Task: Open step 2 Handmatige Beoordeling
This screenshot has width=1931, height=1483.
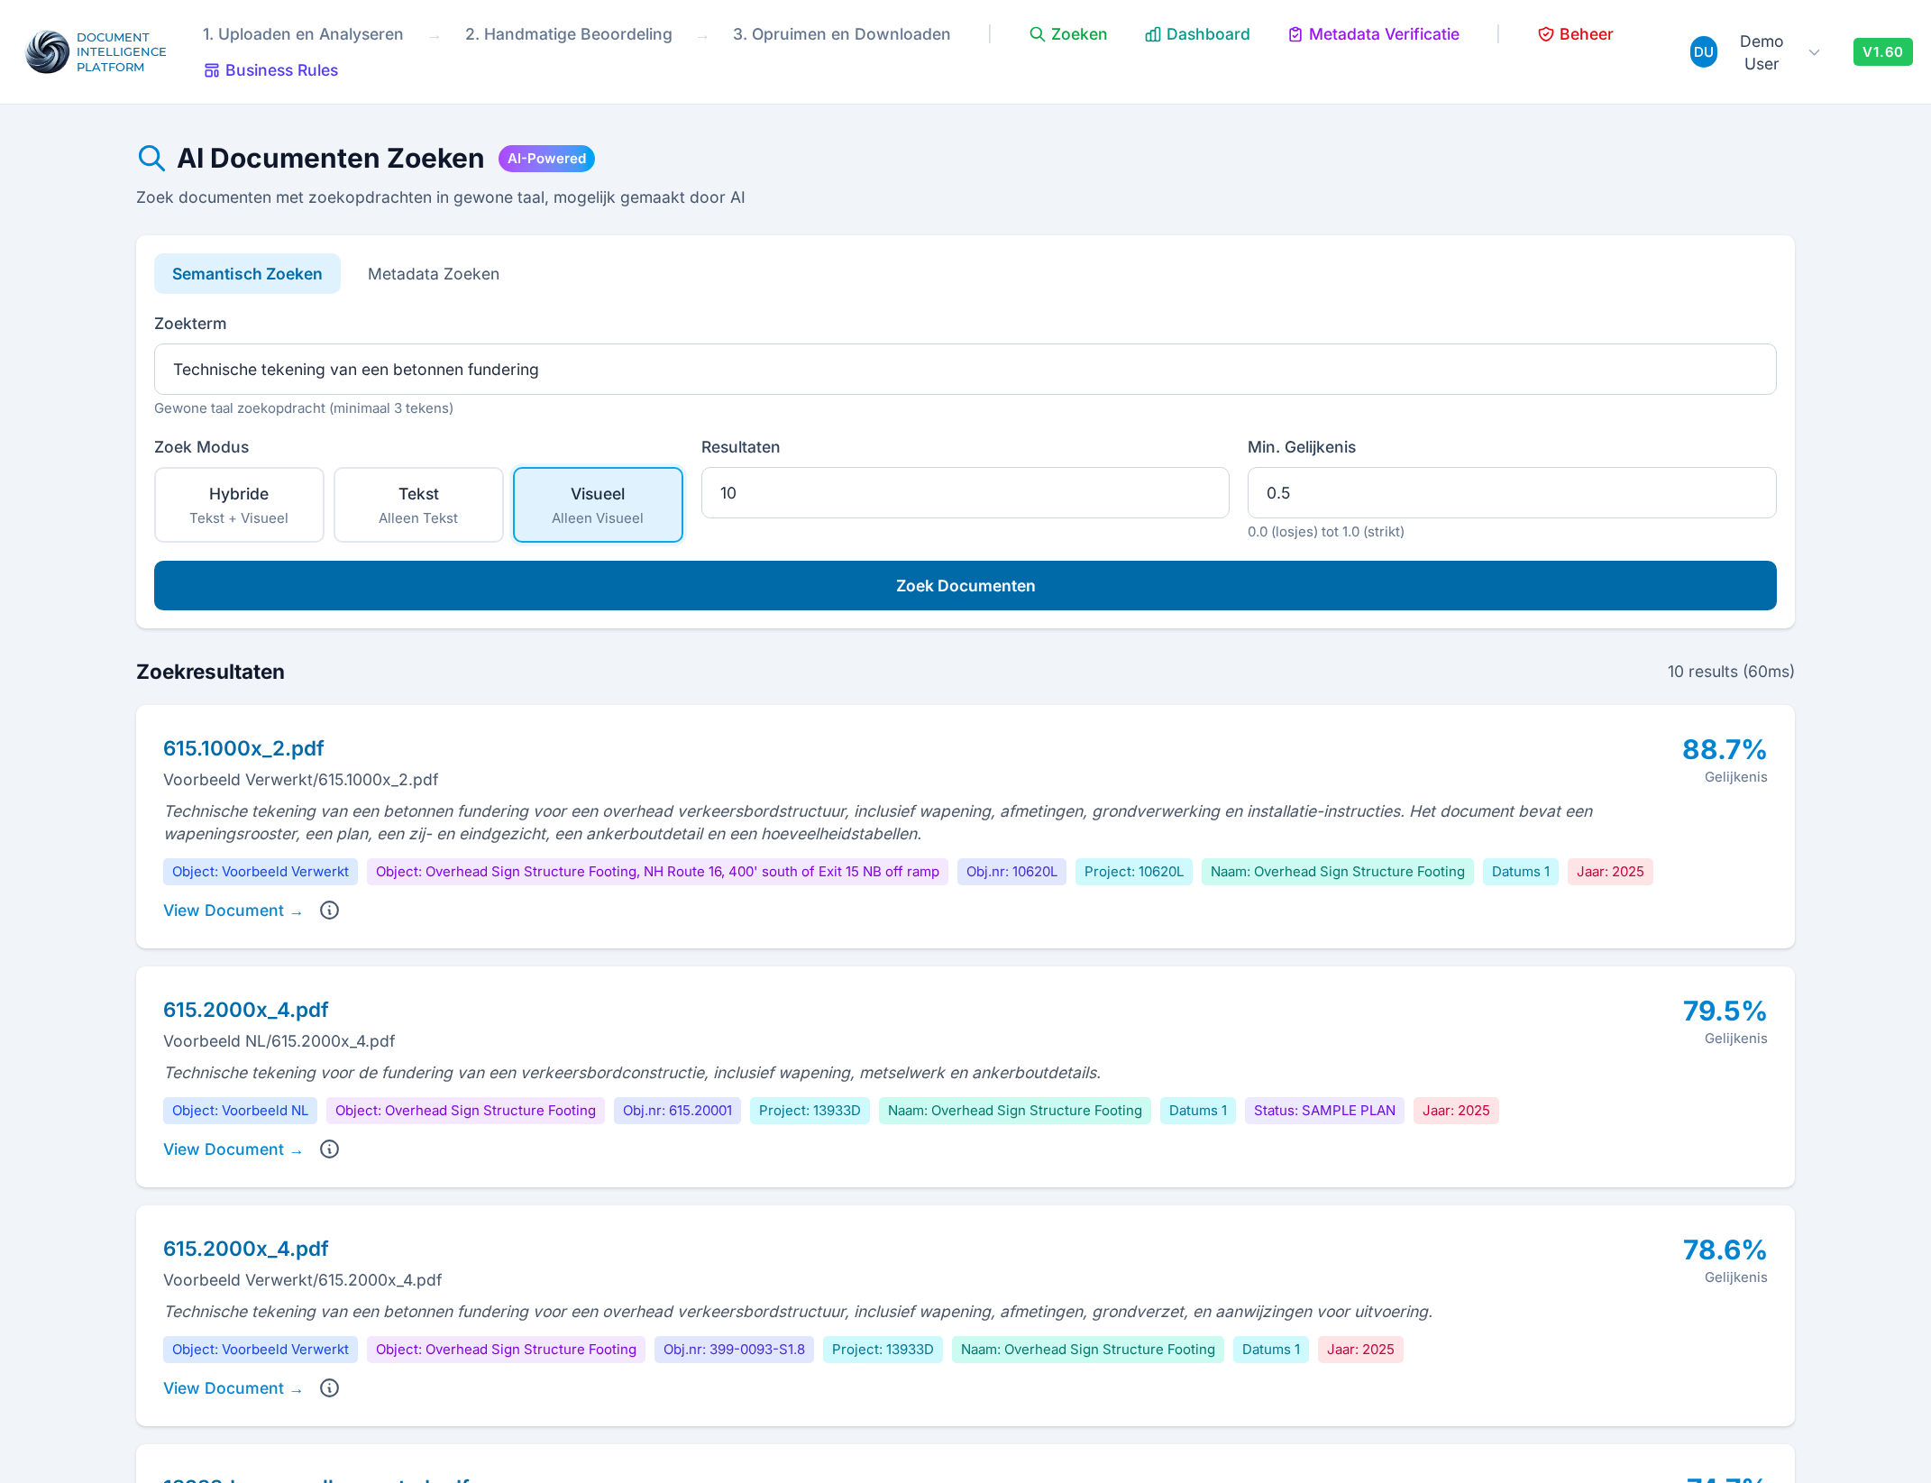Action: [569, 34]
